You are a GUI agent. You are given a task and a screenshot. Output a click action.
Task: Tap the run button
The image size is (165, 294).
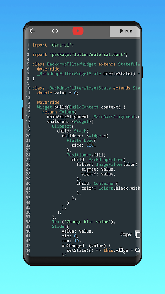tap(125, 31)
